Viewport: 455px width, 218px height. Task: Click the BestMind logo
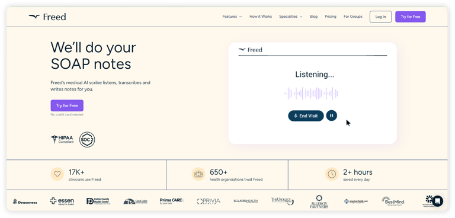393,201
